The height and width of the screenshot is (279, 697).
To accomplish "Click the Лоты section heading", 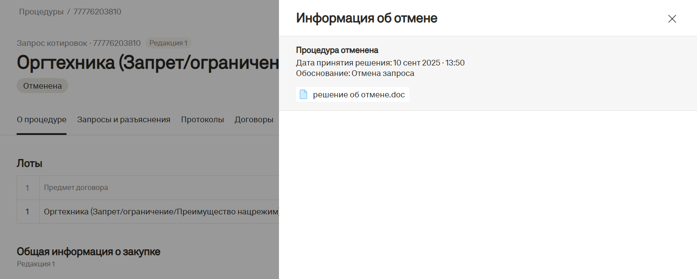I will click(29, 163).
